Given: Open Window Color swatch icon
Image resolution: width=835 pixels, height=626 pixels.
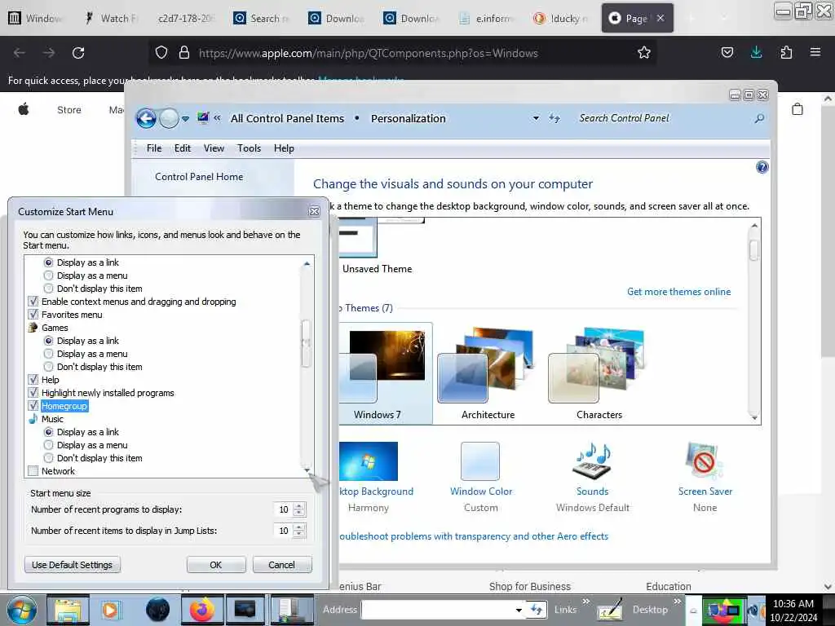Looking at the screenshot, I should [x=480, y=461].
